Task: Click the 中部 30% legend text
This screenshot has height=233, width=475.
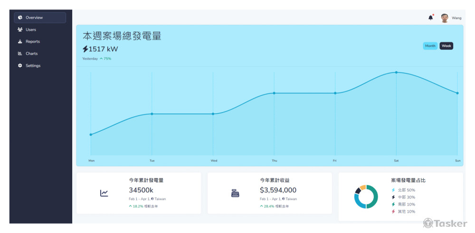Action: (x=407, y=197)
